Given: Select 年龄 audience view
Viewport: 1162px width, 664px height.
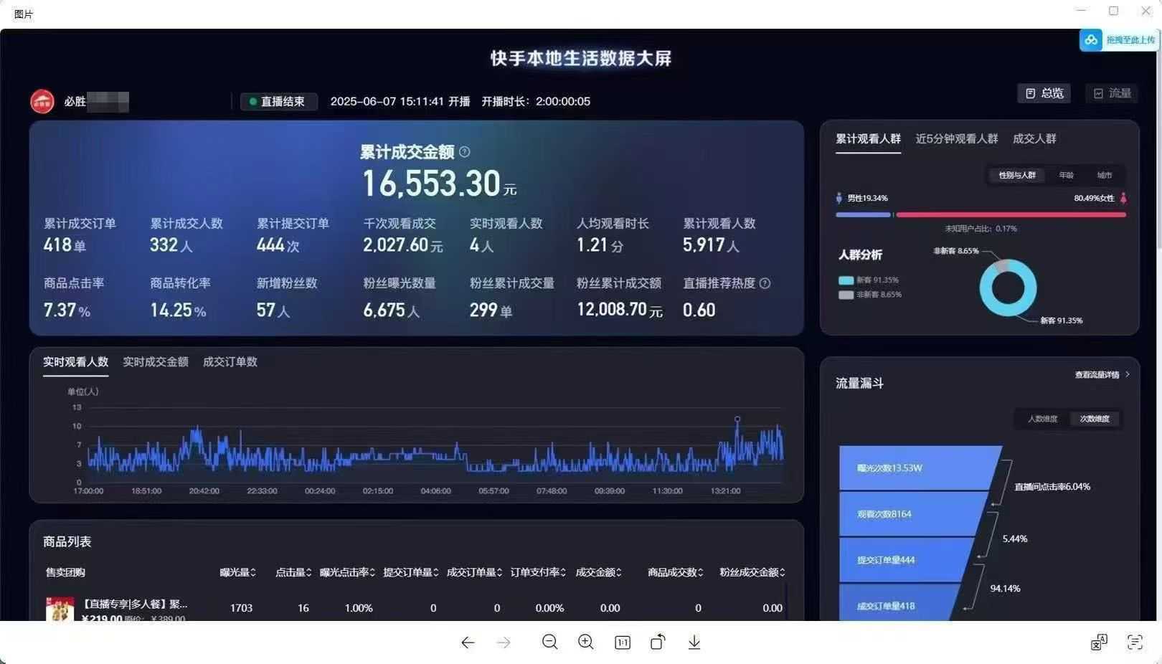Looking at the screenshot, I should (1067, 175).
